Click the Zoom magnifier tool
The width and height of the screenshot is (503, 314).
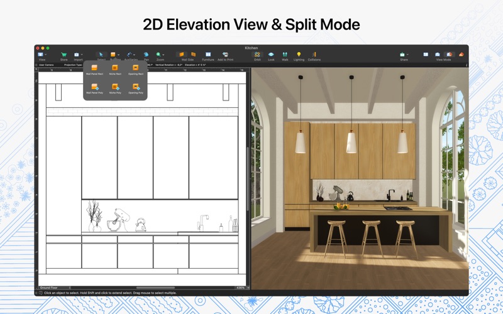[158, 55]
